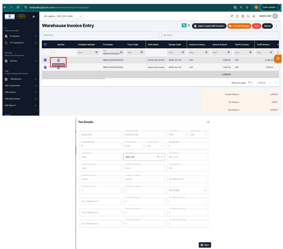Open rows per page dropdown
Image resolution: width=283 pixels, height=249 pixels.
tap(250, 83)
